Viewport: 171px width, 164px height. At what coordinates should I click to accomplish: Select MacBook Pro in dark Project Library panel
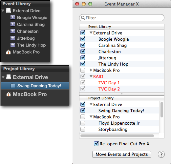[x=30, y=94]
